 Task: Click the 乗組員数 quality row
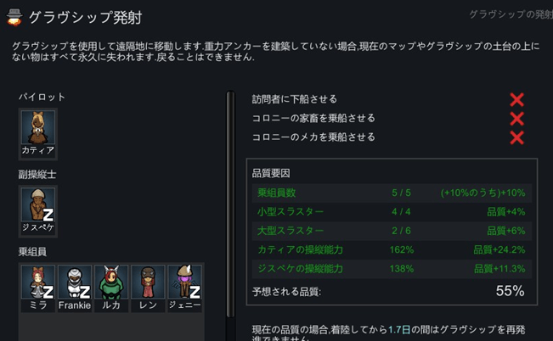tap(392, 193)
